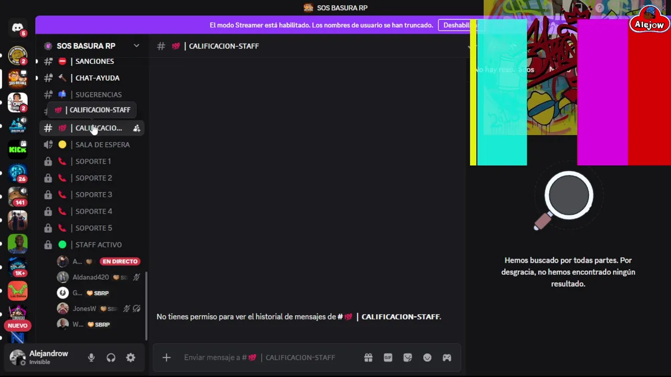This screenshot has width=671, height=377.
Task: Click Alejandrow user avatar
Action: pos(17,358)
